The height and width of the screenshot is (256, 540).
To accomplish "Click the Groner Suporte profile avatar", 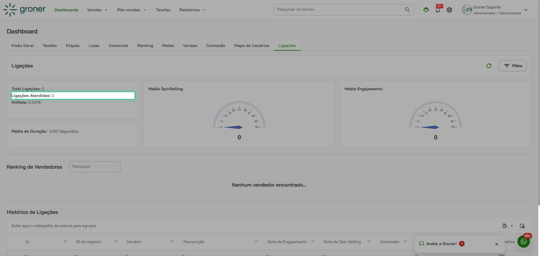I will (x=467, y=10).
